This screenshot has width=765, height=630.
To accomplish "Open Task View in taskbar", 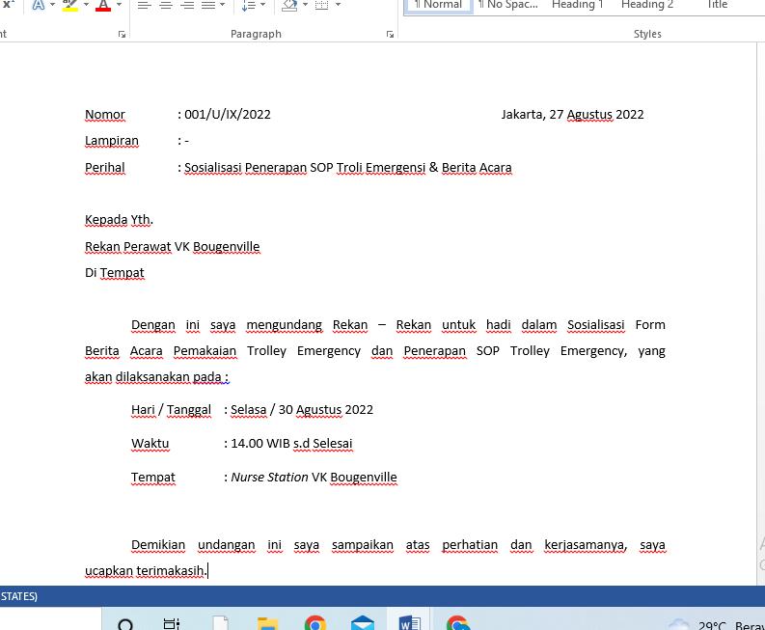I will [x=172, y=623].
